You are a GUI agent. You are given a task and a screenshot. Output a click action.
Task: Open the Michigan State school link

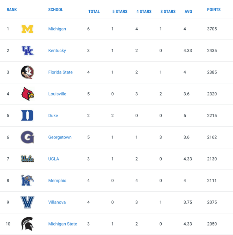(62, 224)
